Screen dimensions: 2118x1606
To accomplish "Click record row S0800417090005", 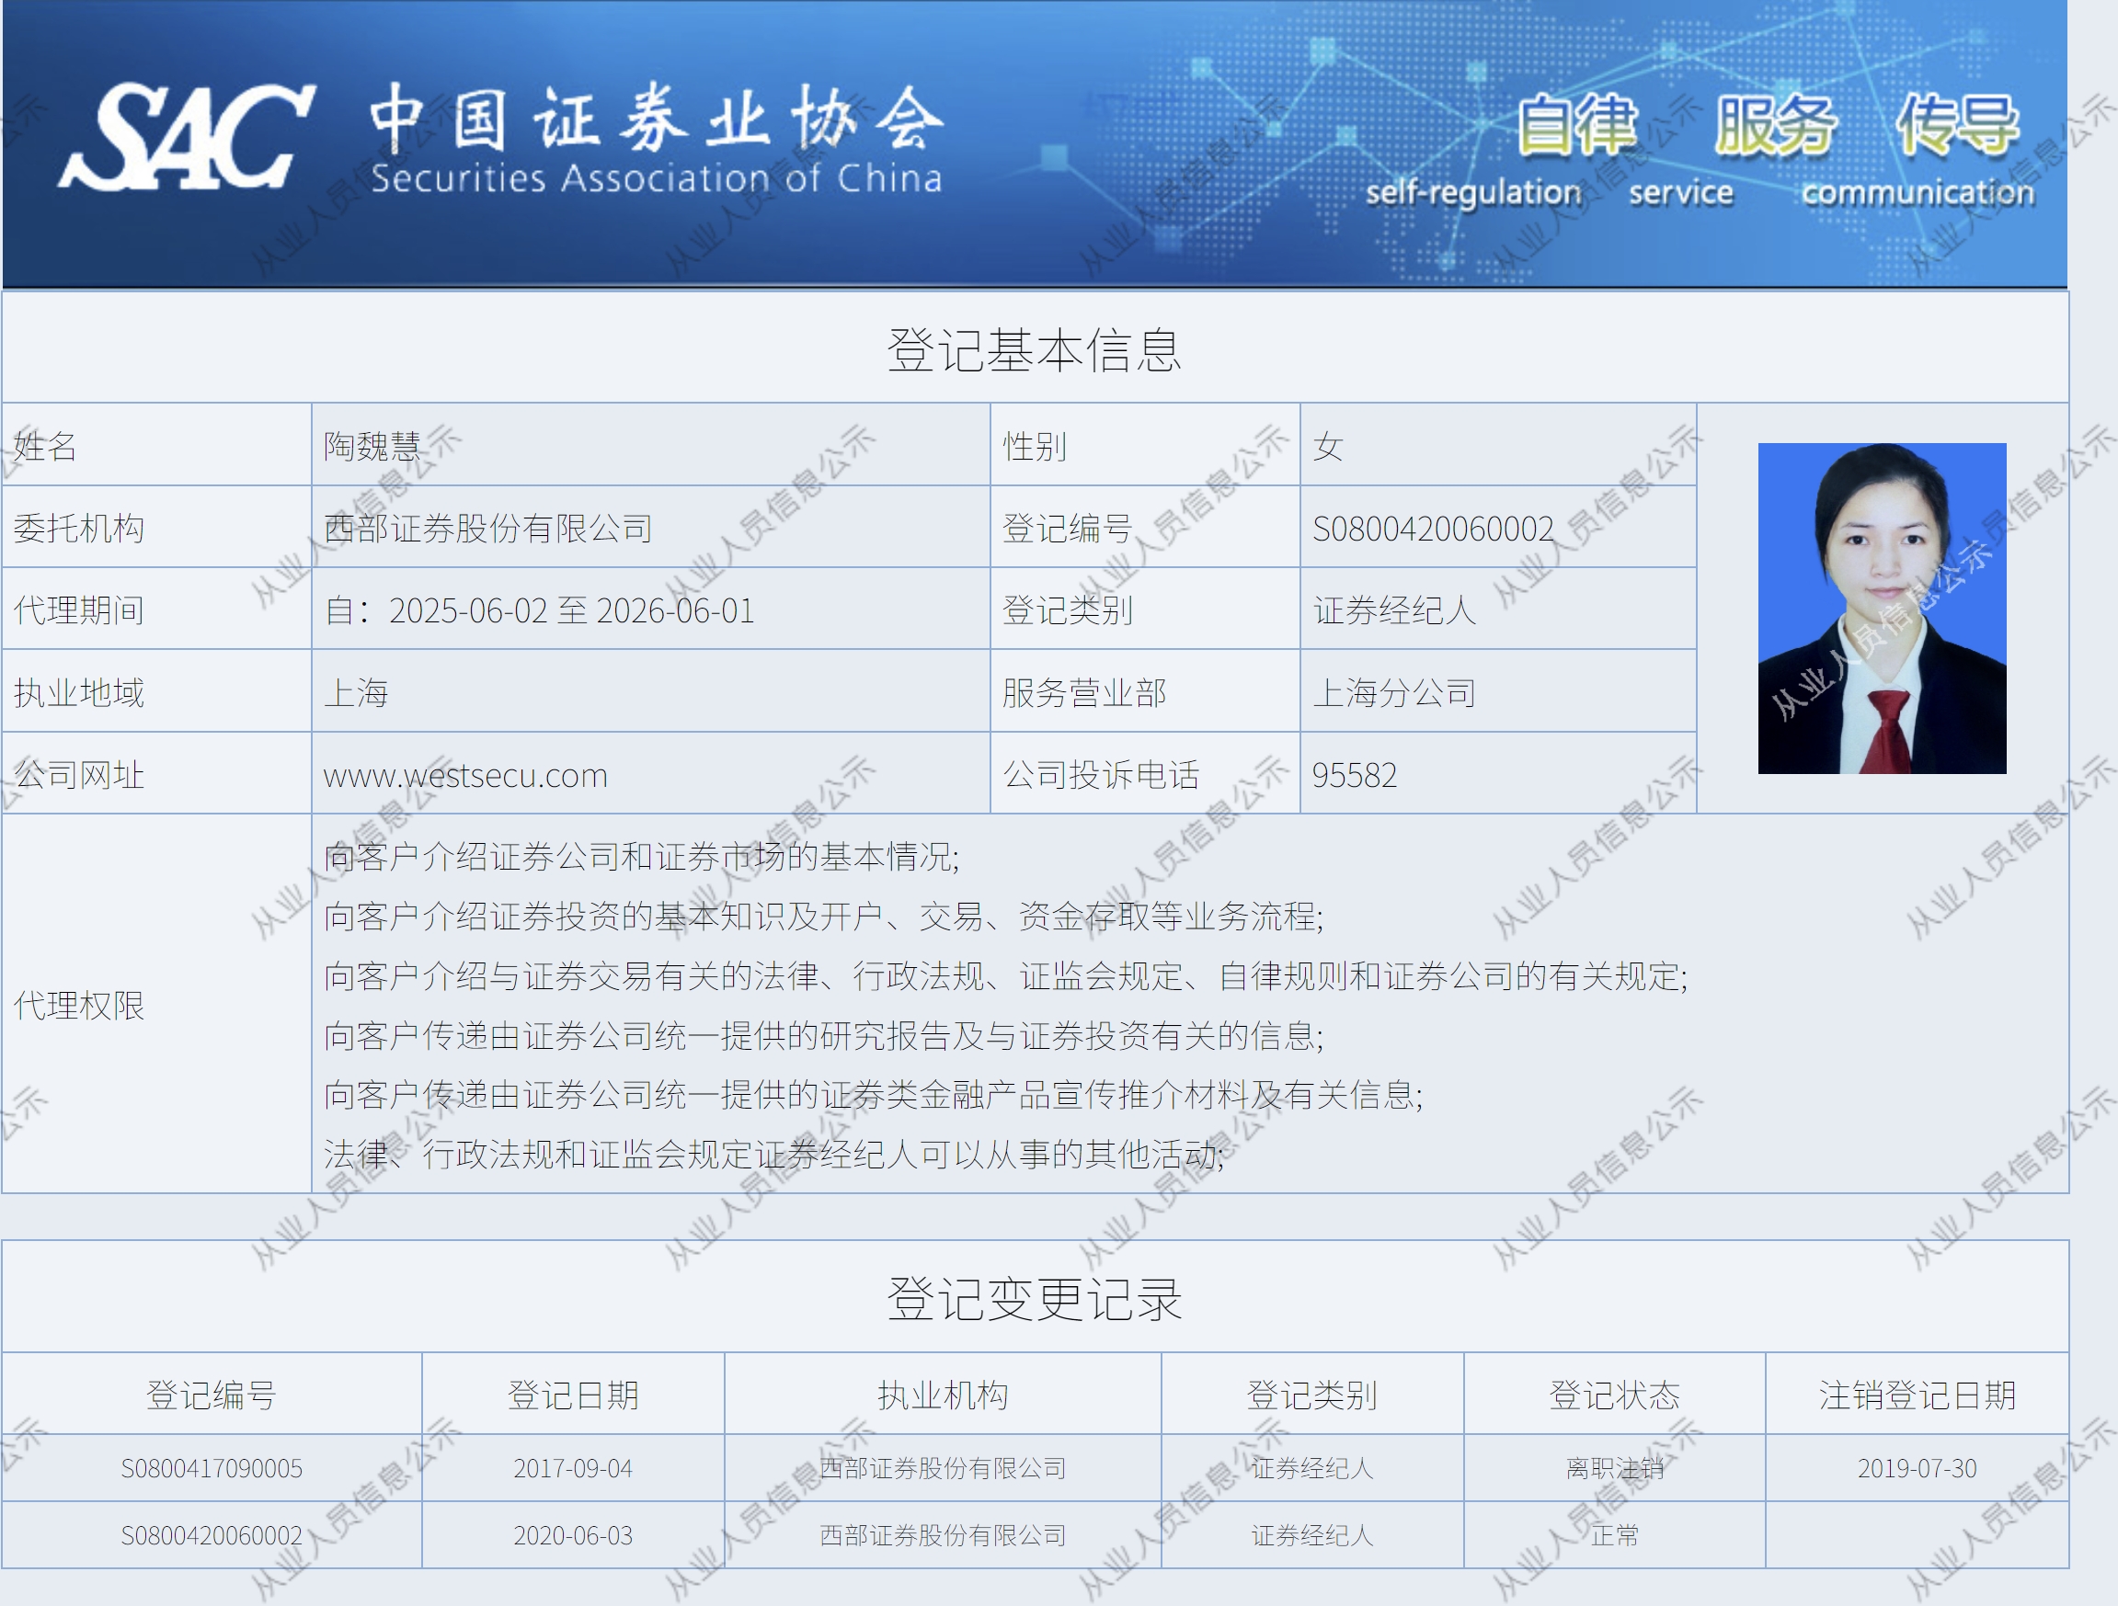I will (211, 1468).
